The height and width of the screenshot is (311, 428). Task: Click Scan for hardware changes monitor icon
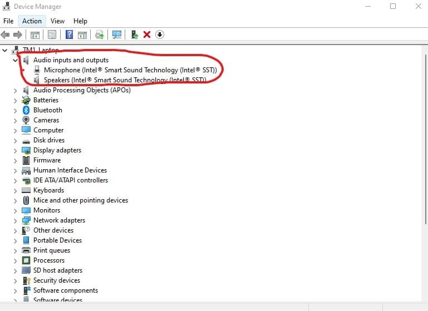point(117,34)
